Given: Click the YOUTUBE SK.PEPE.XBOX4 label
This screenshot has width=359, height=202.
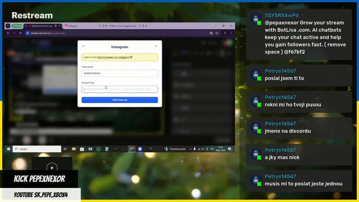Looking at the screenshot, I should (41, 195).
